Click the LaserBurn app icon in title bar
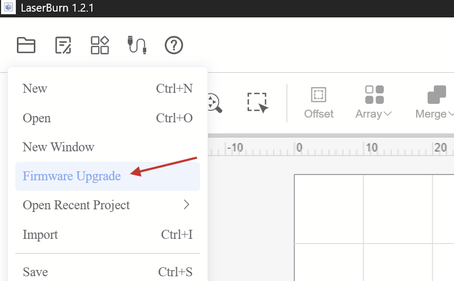 (8, 8)
